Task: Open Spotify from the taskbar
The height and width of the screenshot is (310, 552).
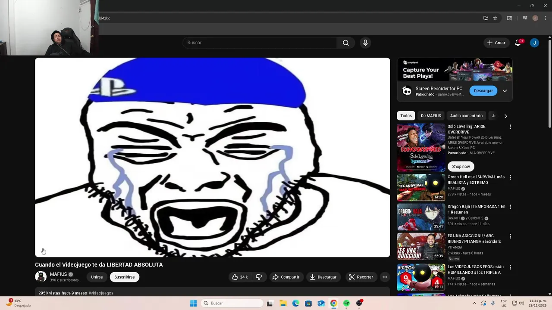Action: coord(346,303)
